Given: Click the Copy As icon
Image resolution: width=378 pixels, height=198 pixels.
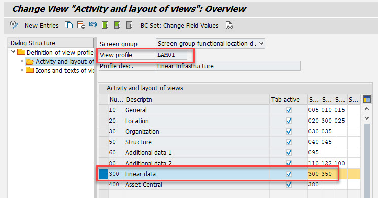Looking at the screenshot, I should [68, 25].
